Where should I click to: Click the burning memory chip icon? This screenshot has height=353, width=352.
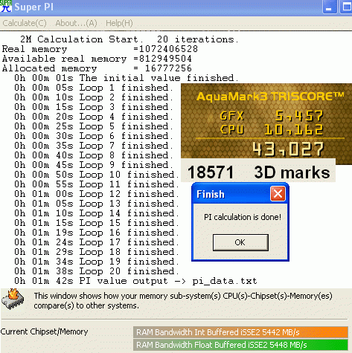coord(13,299)
